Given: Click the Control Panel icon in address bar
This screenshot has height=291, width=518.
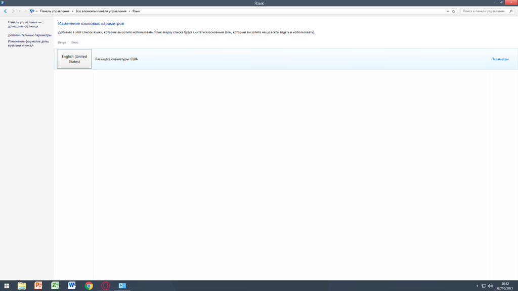Looking at the screenshot, I should click(x=32, y=11).
